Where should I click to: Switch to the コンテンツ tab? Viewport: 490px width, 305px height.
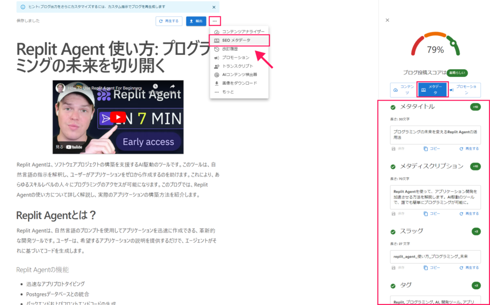[404, 90]
